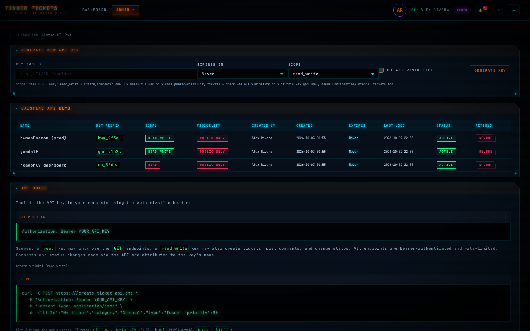Click the Admin role badge
Screen dimensions: 530x331
click(462, 10)
